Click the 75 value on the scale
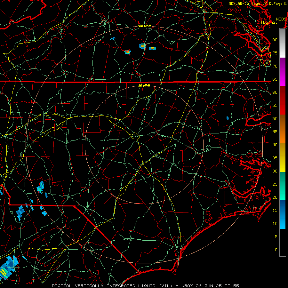Viewport: 288px width, 288px height. pyautogui.click(x=275, y=53)
